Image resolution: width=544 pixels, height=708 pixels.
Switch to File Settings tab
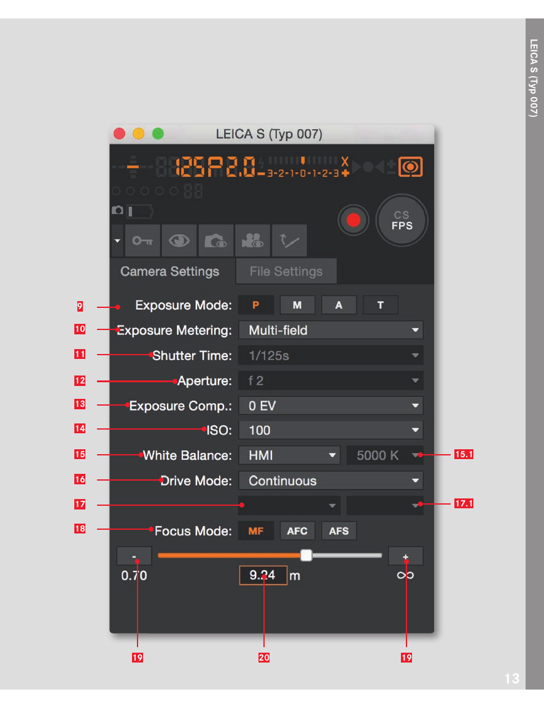286,272
